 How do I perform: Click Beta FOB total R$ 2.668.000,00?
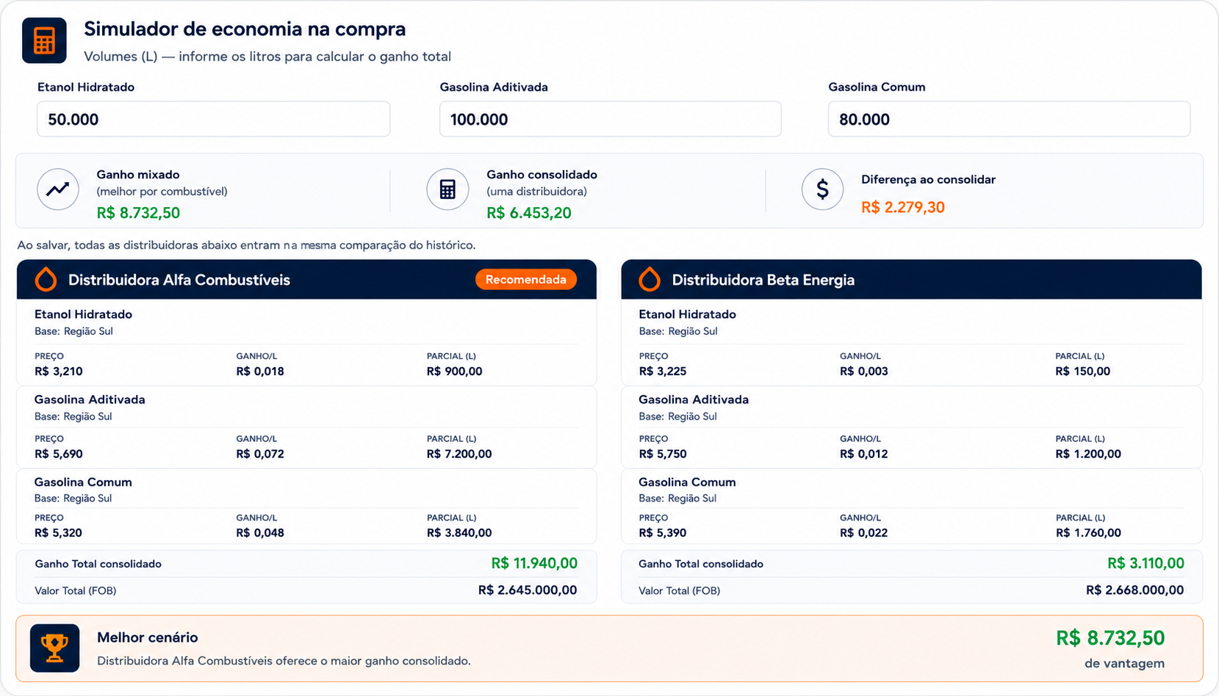(x=1135, y=590)
